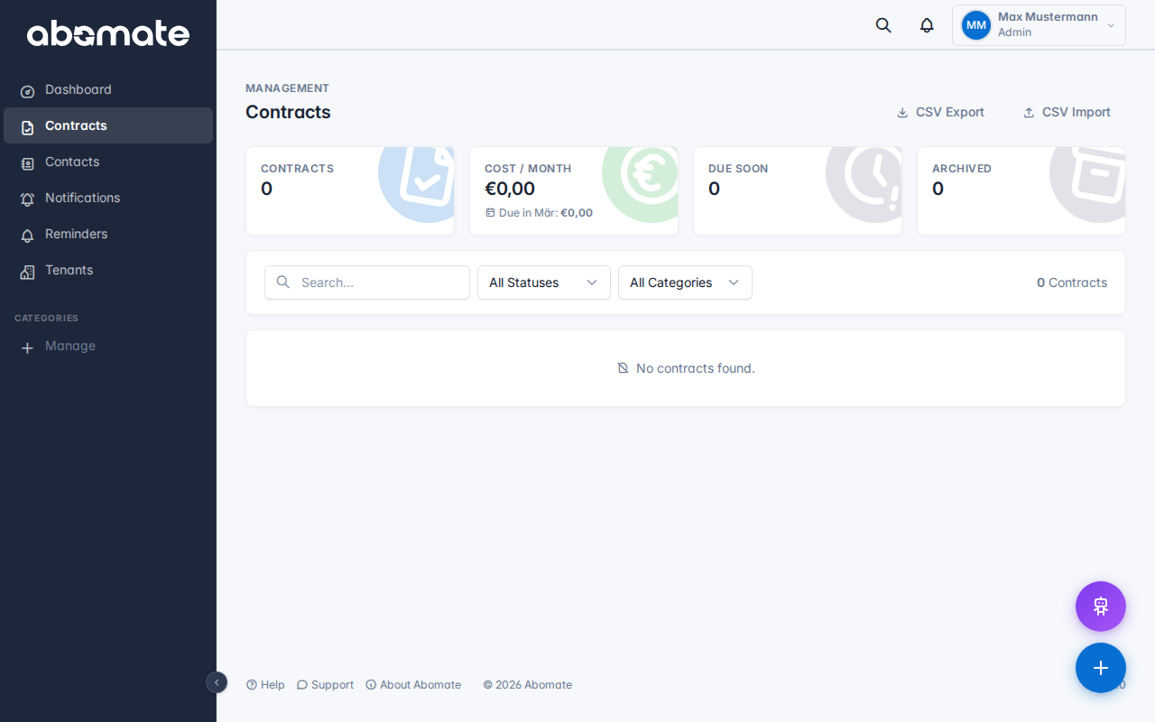Screen dimensions: 1155x722
Task: Click inside the Search input field
Action: [x=366, y=282]
